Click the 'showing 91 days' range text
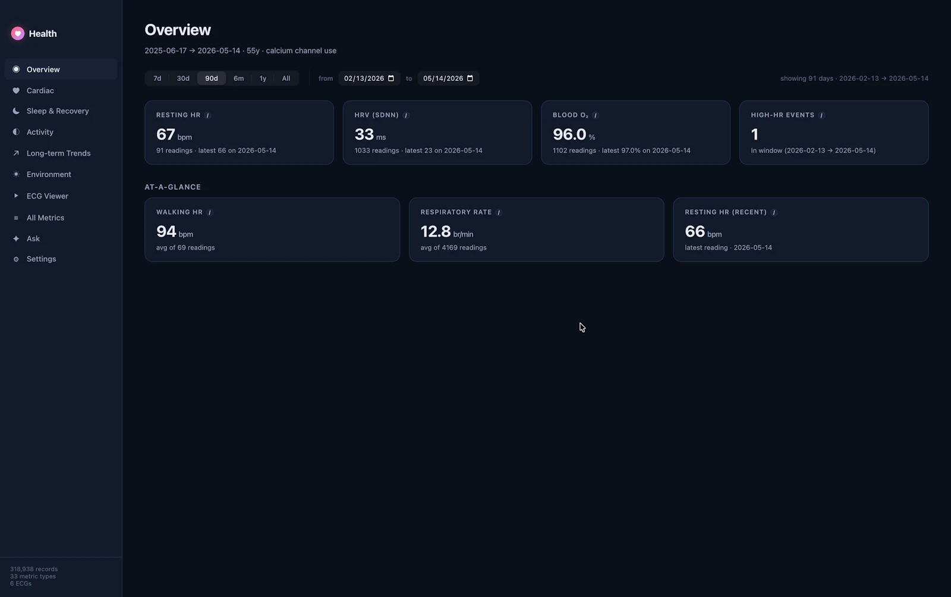951x597 pixels. pos(854,78)
